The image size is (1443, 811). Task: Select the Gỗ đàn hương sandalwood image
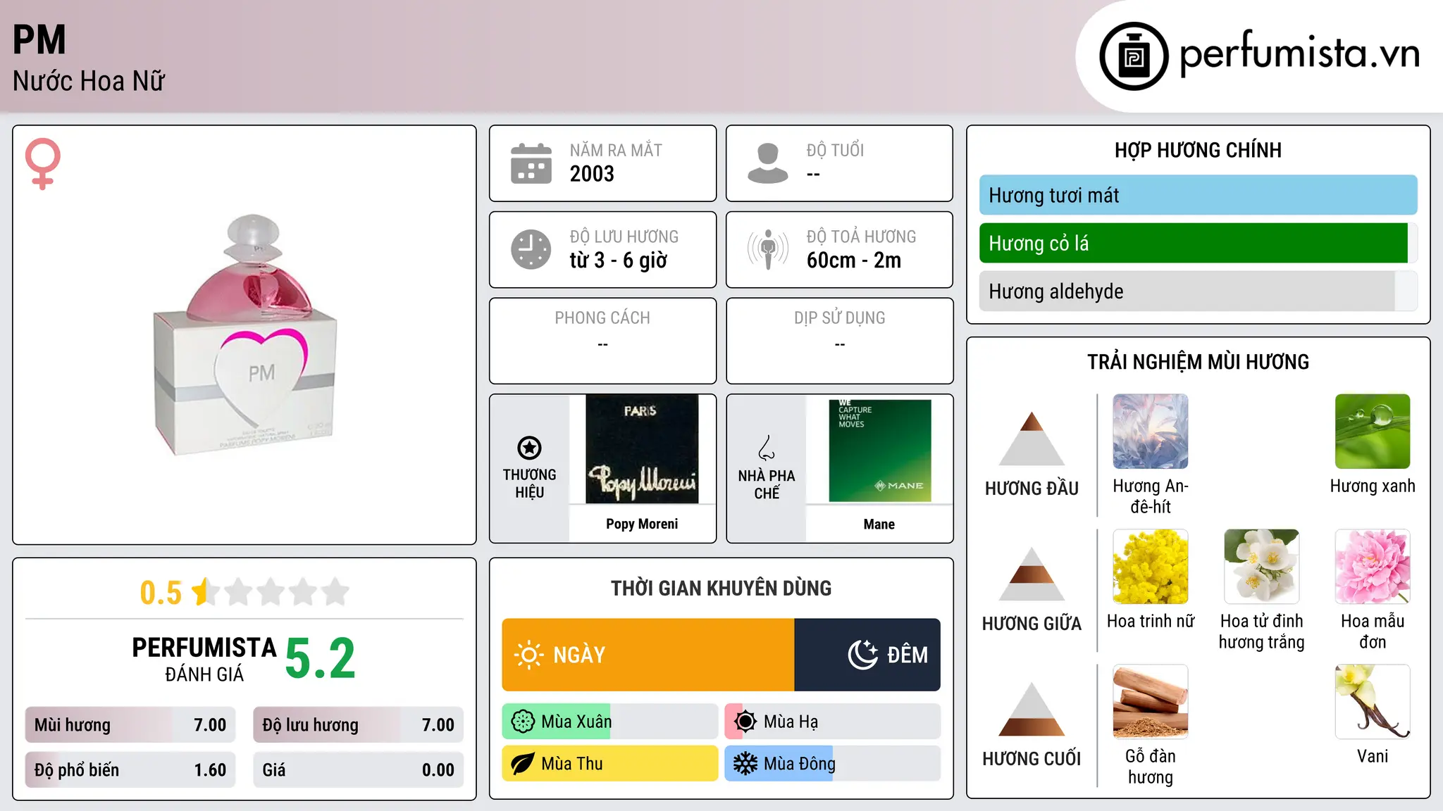1150,701
